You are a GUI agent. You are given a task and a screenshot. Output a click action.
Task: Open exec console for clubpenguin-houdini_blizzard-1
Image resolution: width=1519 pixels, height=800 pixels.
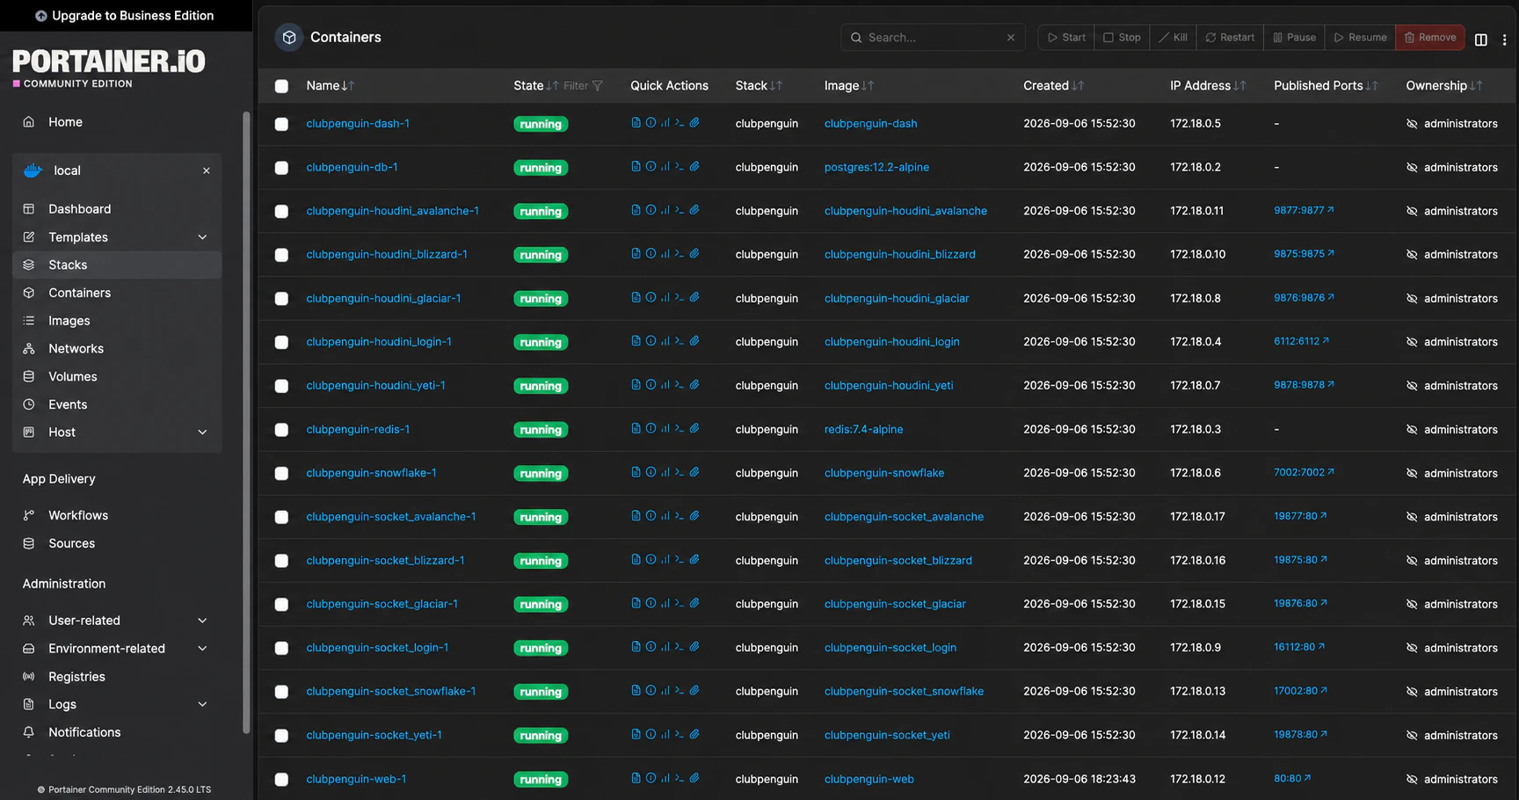[x=680, y=254]
